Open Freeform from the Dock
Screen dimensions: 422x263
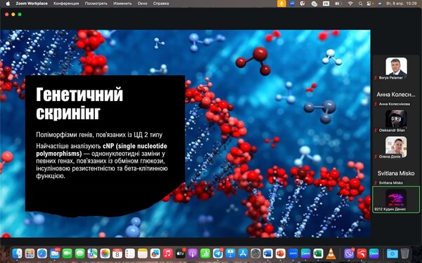155,253
